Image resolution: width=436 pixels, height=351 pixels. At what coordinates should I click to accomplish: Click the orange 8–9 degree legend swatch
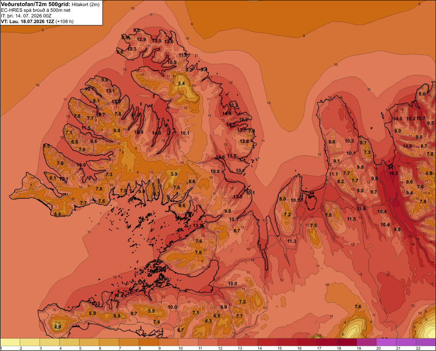click(x=149, y=342)
